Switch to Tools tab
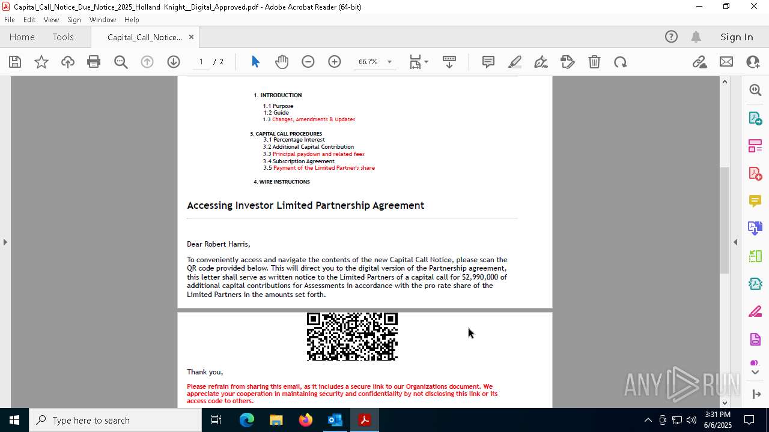The image size is (769, 432). (x=63, y=37)
